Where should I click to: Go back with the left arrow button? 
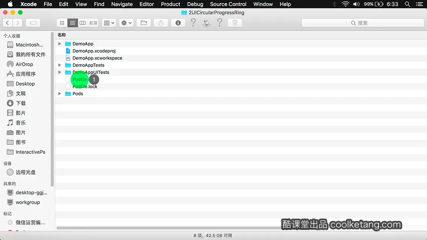coord(8,23)
